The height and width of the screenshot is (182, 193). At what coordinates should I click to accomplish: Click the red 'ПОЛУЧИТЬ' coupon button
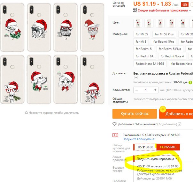coord(168,147)
